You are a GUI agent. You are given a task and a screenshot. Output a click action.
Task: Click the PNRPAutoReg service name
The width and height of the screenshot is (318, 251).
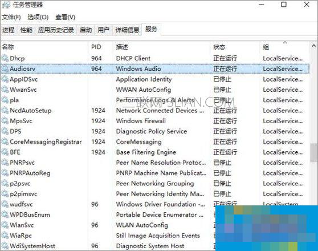coord(30,173)
